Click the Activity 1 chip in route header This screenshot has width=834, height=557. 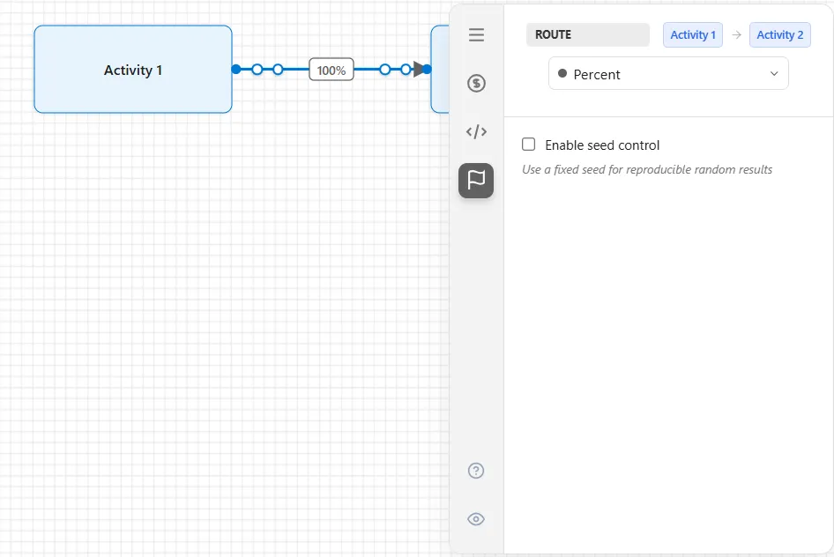(693, 35)
